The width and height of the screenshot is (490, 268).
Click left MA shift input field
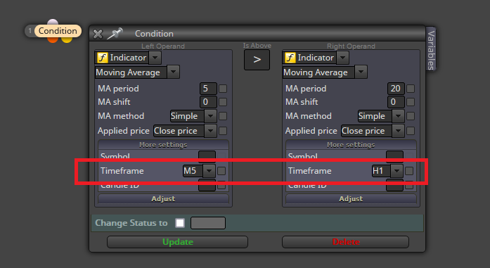[208, 102]
